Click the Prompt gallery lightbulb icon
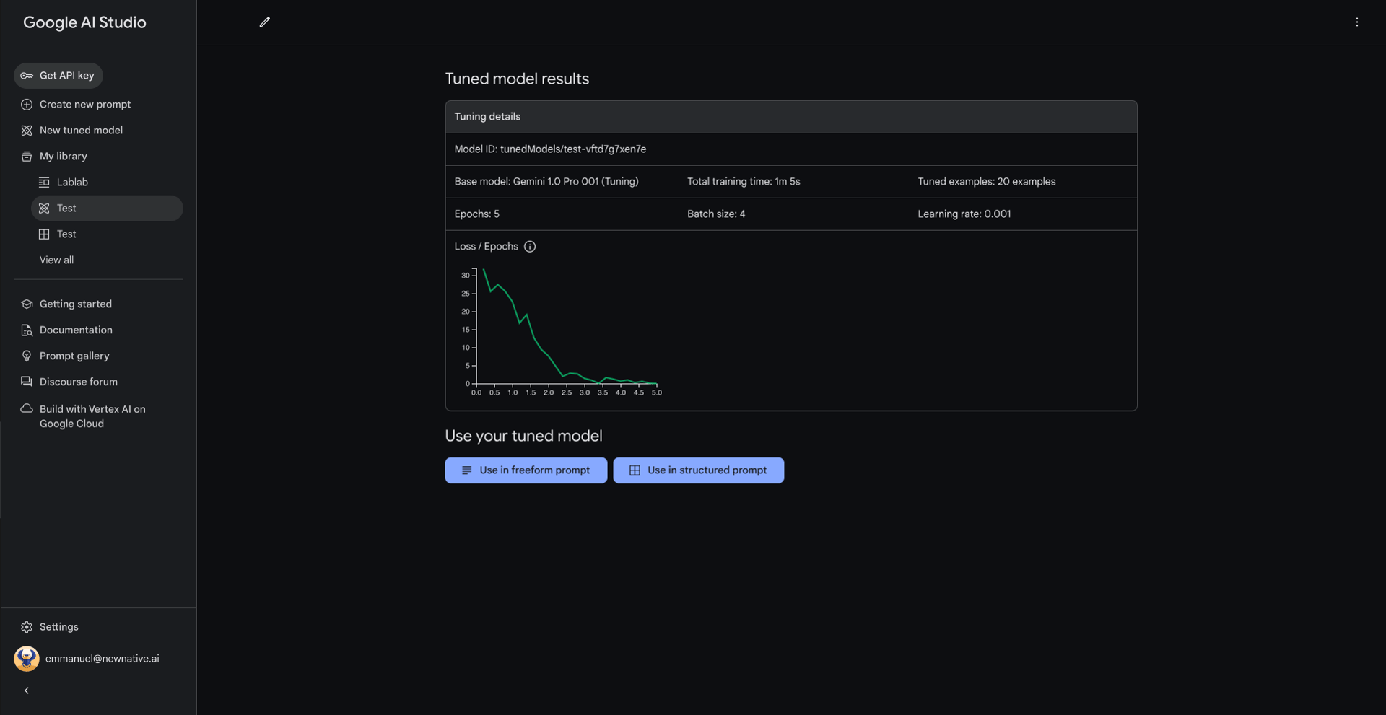1386x715 pixels. point(27,356)
